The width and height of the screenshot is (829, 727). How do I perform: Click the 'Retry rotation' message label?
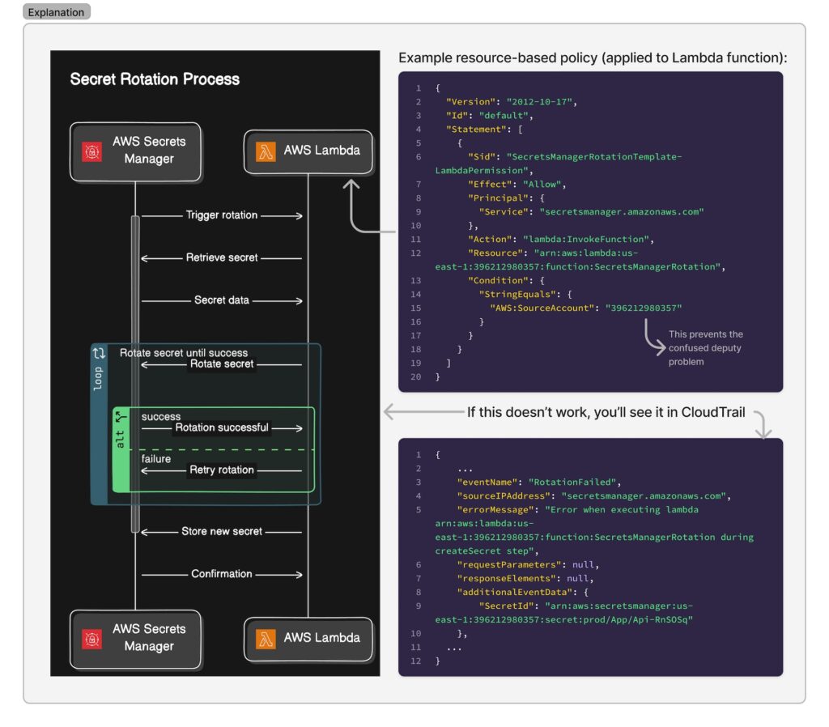pyautogui.click(x=222, y=470)
